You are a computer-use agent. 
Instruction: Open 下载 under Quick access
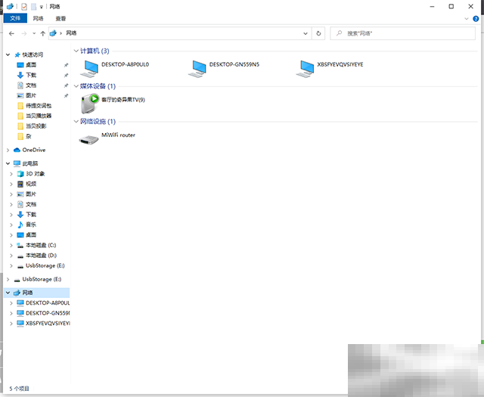click(x=31, y=75)
